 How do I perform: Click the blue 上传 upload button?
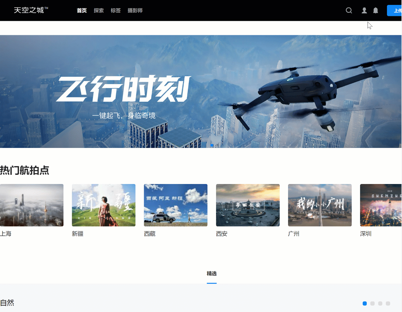point(394,11)
